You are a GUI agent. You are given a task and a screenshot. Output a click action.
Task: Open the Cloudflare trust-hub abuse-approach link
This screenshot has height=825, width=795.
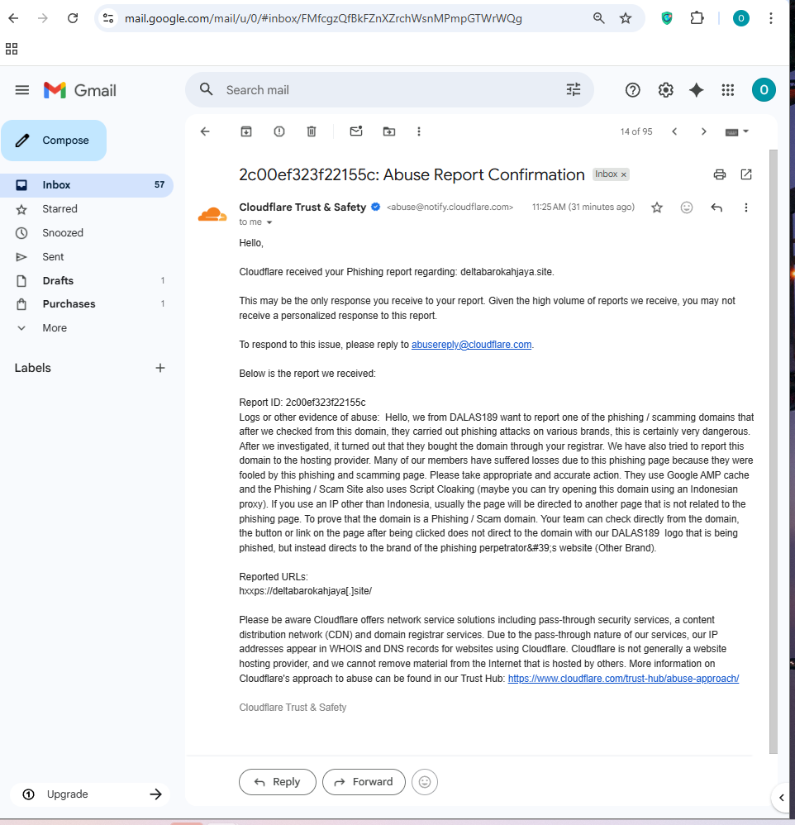point(623,678)
